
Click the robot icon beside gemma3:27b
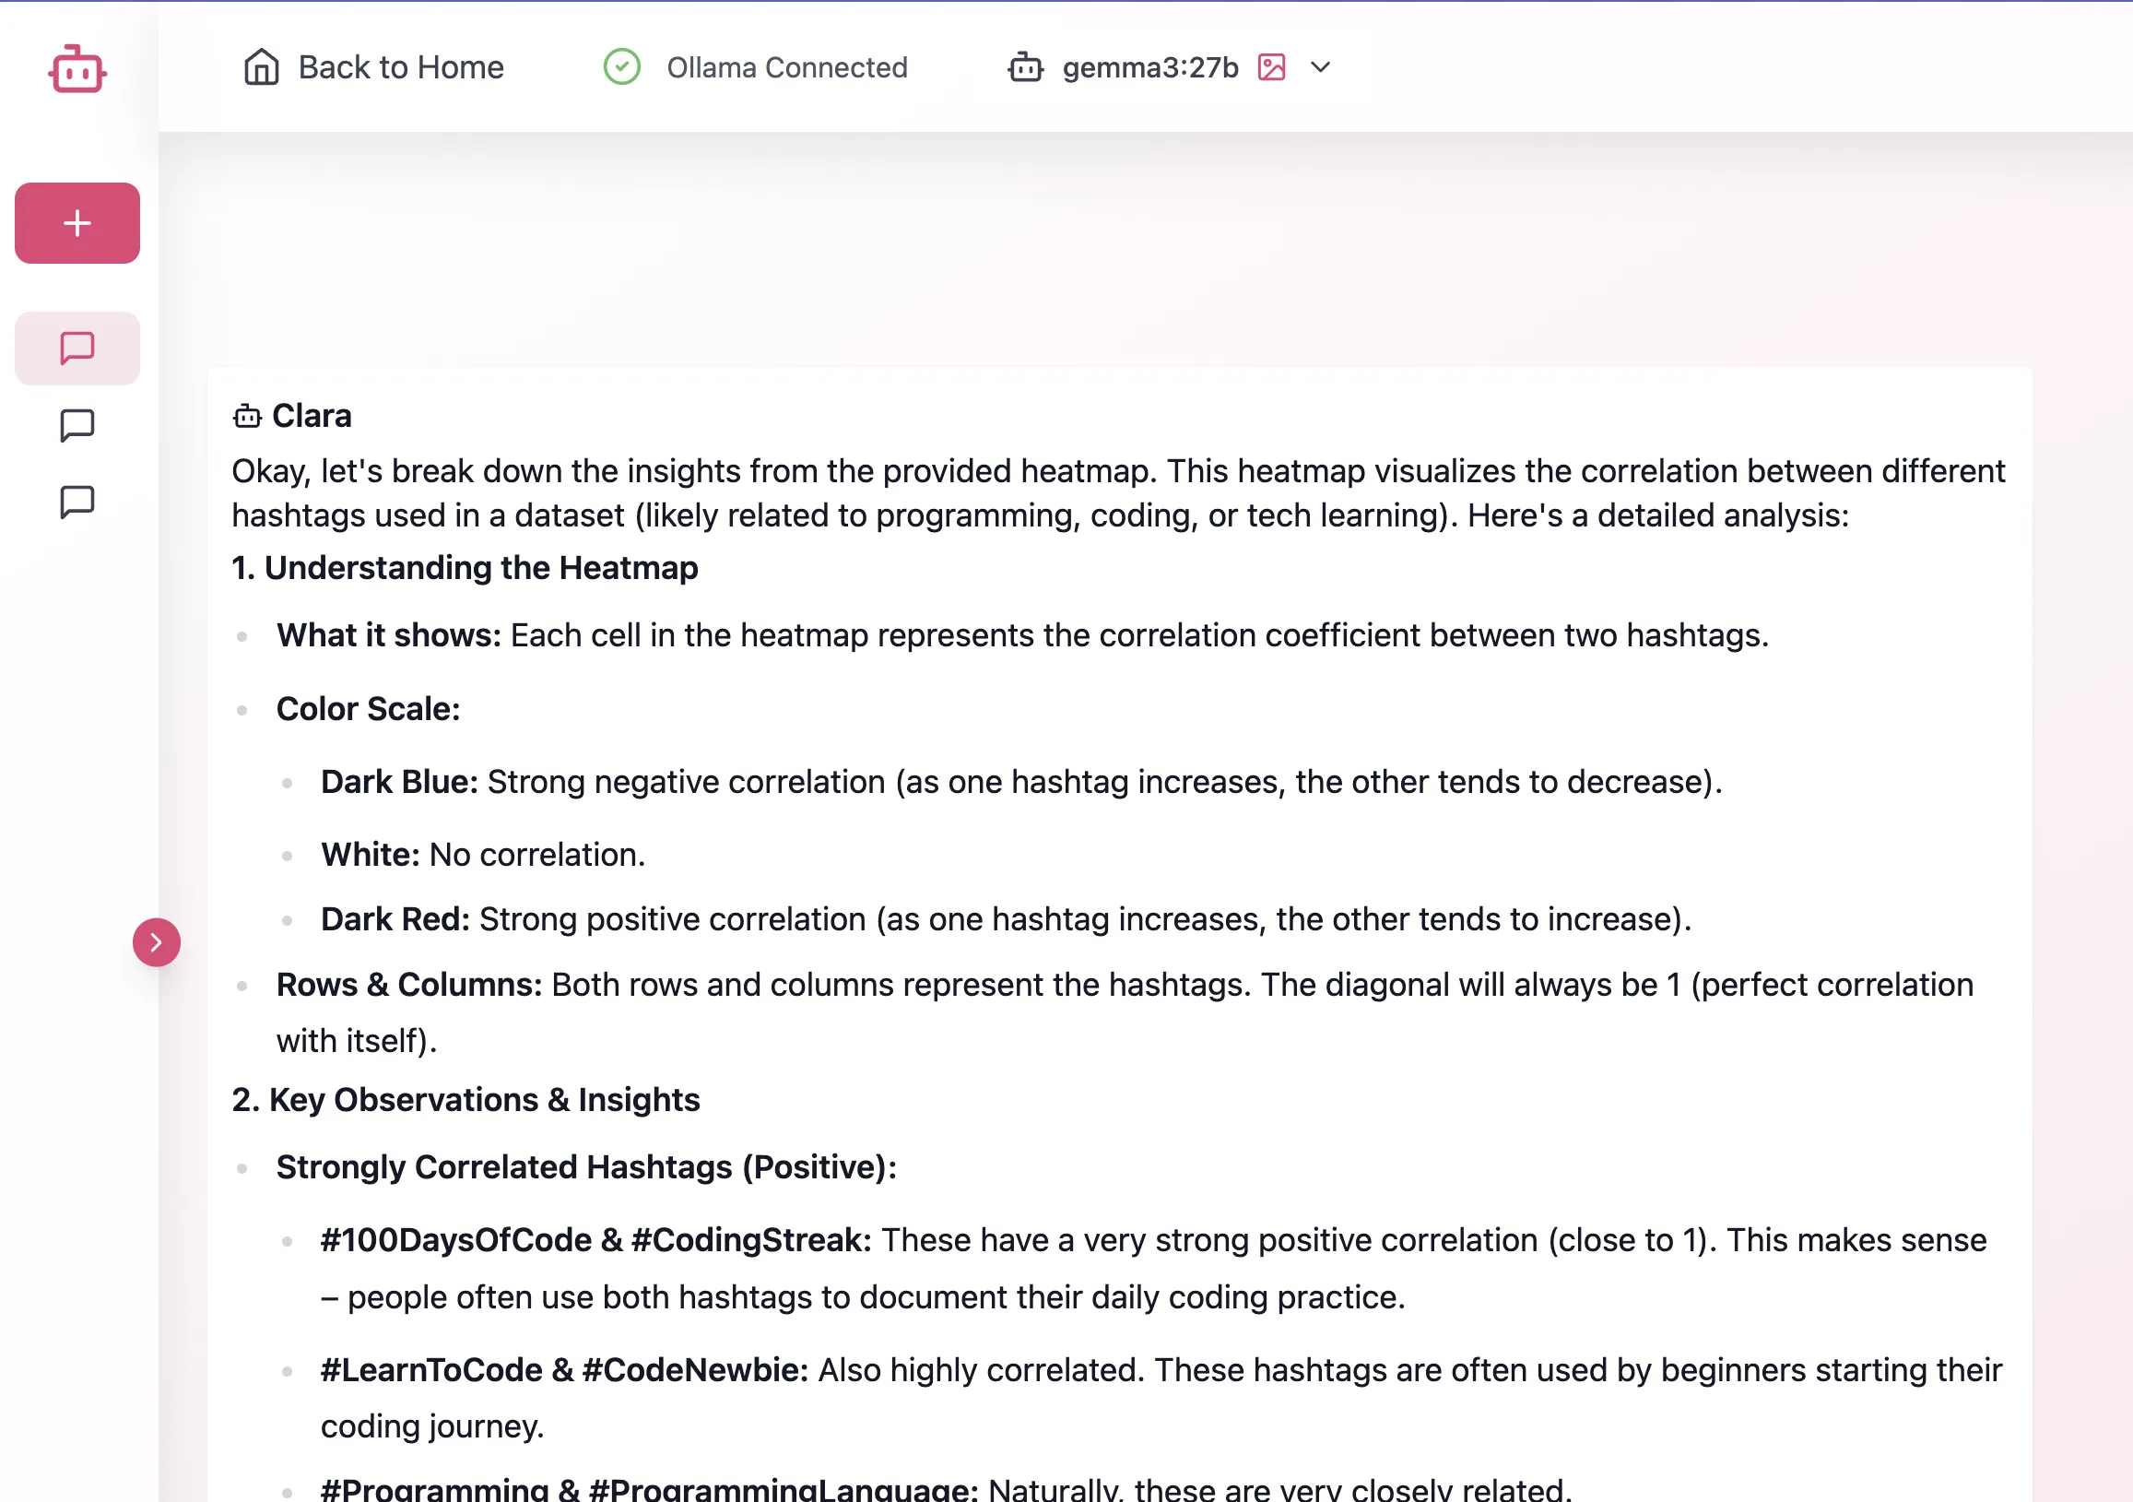[1025, 67]
